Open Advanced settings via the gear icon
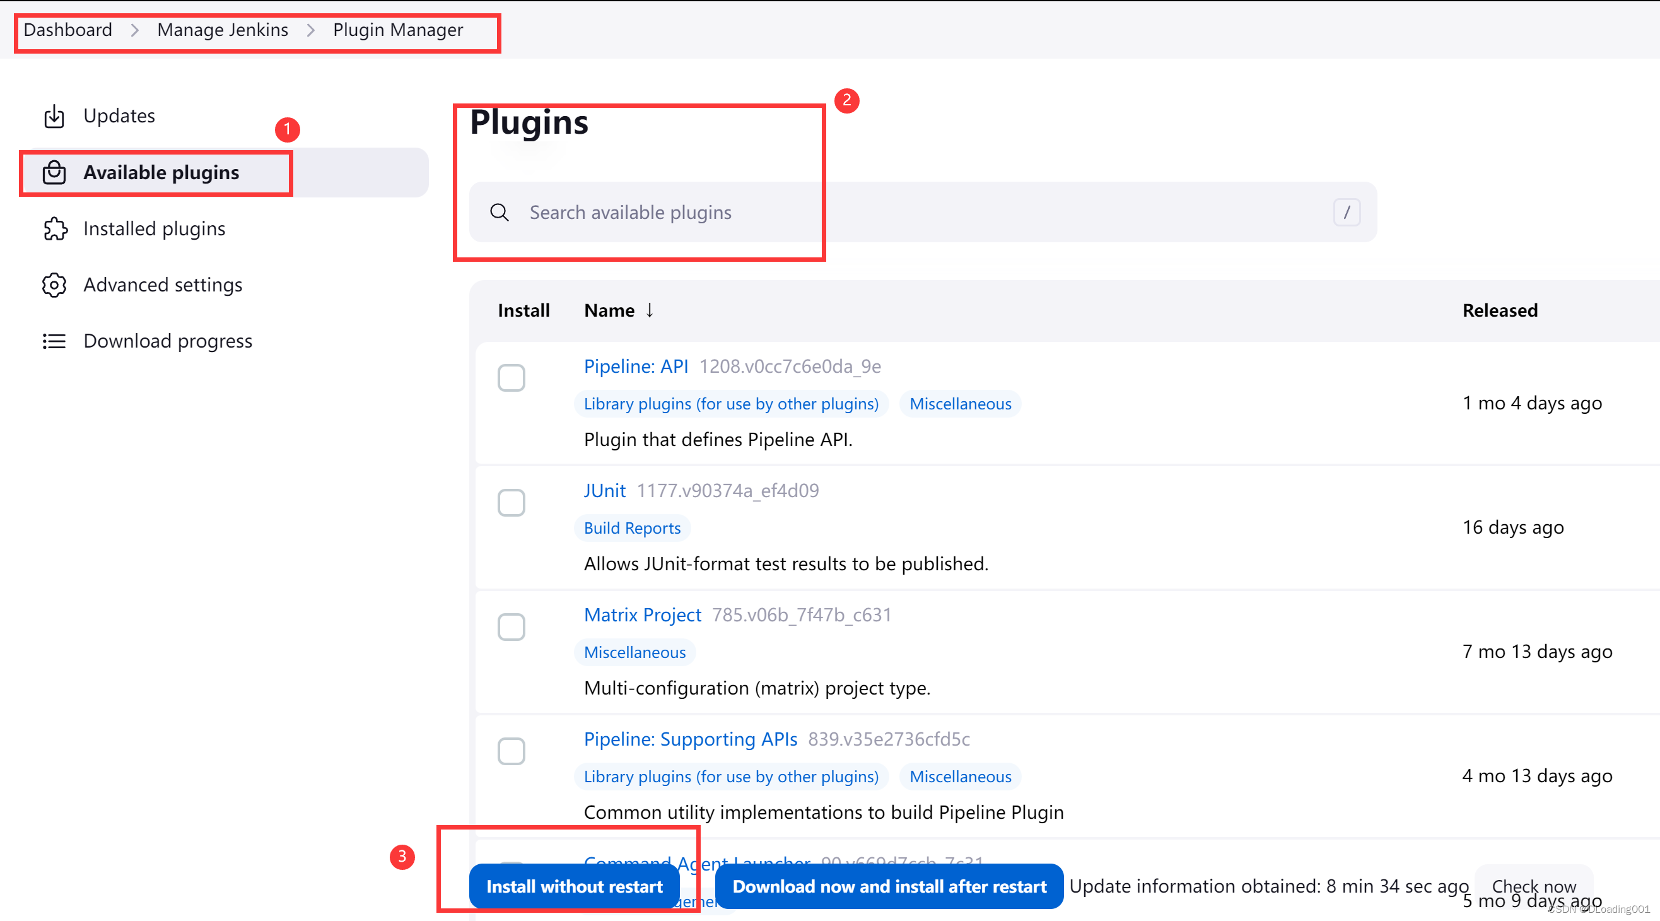The image size is (1660, 921). coord(54,285)
